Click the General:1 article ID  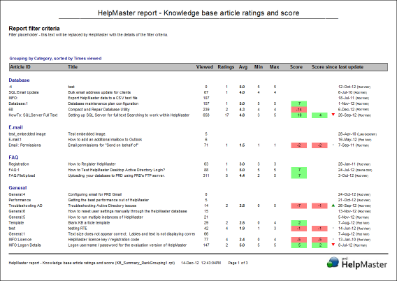17,234
